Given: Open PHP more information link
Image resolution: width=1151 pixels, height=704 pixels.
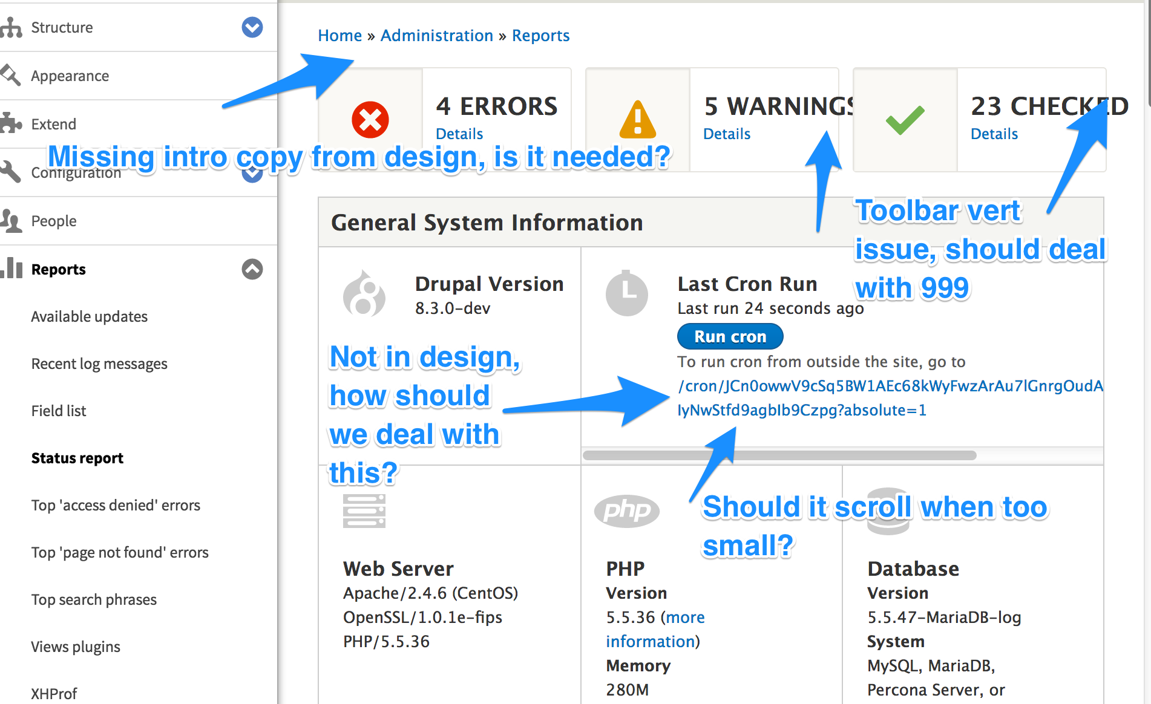Looking at the screenshot, I should tap(655, 629).
